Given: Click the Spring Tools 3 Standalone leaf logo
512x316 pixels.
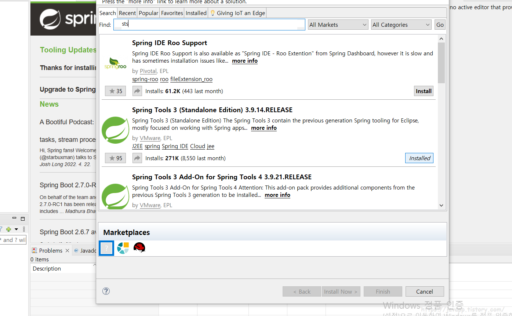Looking at the screenshot, I should pyautogui.click(x=115, y=130).
